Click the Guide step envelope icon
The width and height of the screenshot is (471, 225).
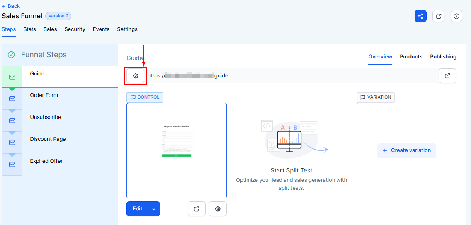tap(12, 77)
